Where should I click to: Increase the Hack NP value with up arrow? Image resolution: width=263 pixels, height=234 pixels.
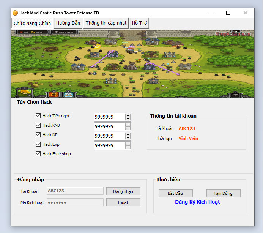pyautogui.click(x=128, y=134)
